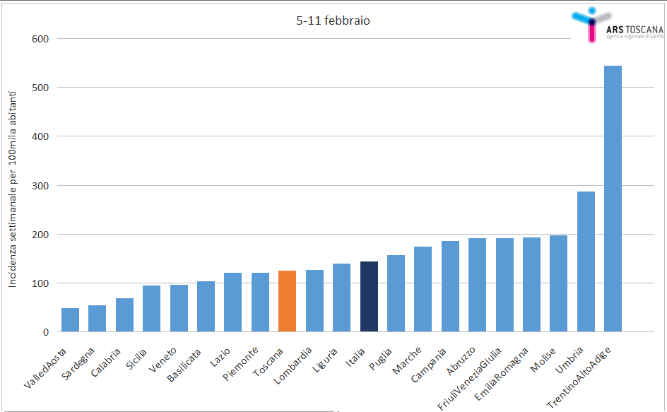Click the Abruzzo bar
Image resolution: width=667 pixels, height=412 pixels.
click(477, 286)
